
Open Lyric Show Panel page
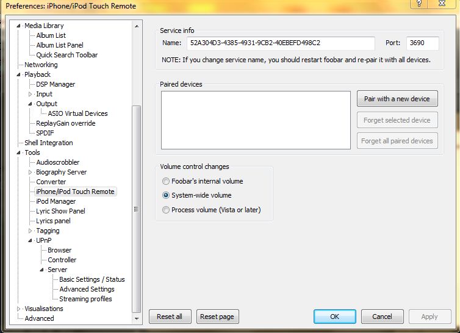(61, 211)
